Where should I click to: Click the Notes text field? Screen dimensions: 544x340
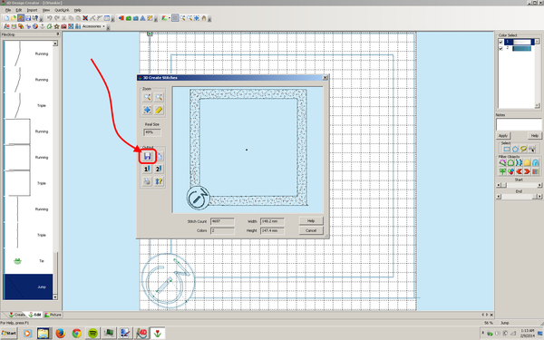[x=519, y=124]
